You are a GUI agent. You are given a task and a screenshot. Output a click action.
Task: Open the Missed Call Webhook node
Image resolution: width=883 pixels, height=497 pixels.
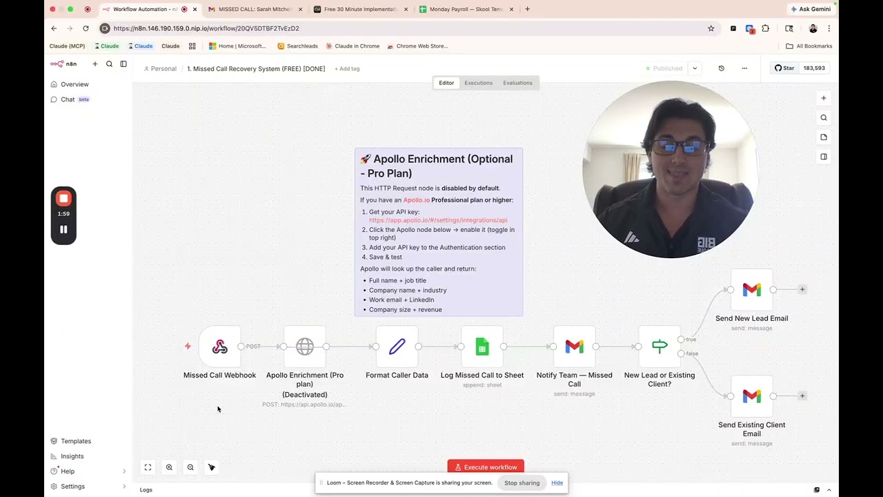point(219,347)
